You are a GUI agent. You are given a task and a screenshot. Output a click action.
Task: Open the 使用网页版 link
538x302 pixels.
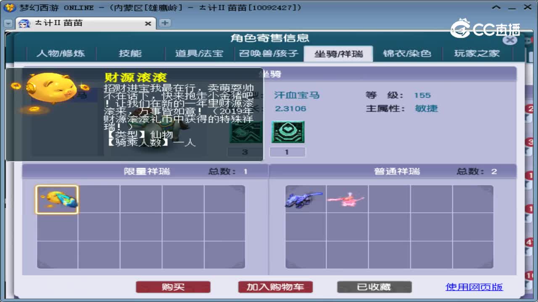pyautogui.click(x=474, y=287)
